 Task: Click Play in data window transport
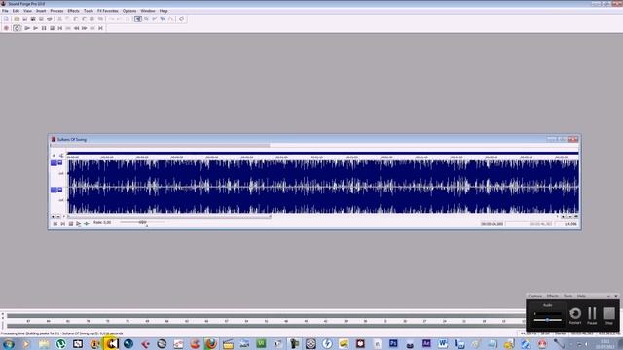78,224
